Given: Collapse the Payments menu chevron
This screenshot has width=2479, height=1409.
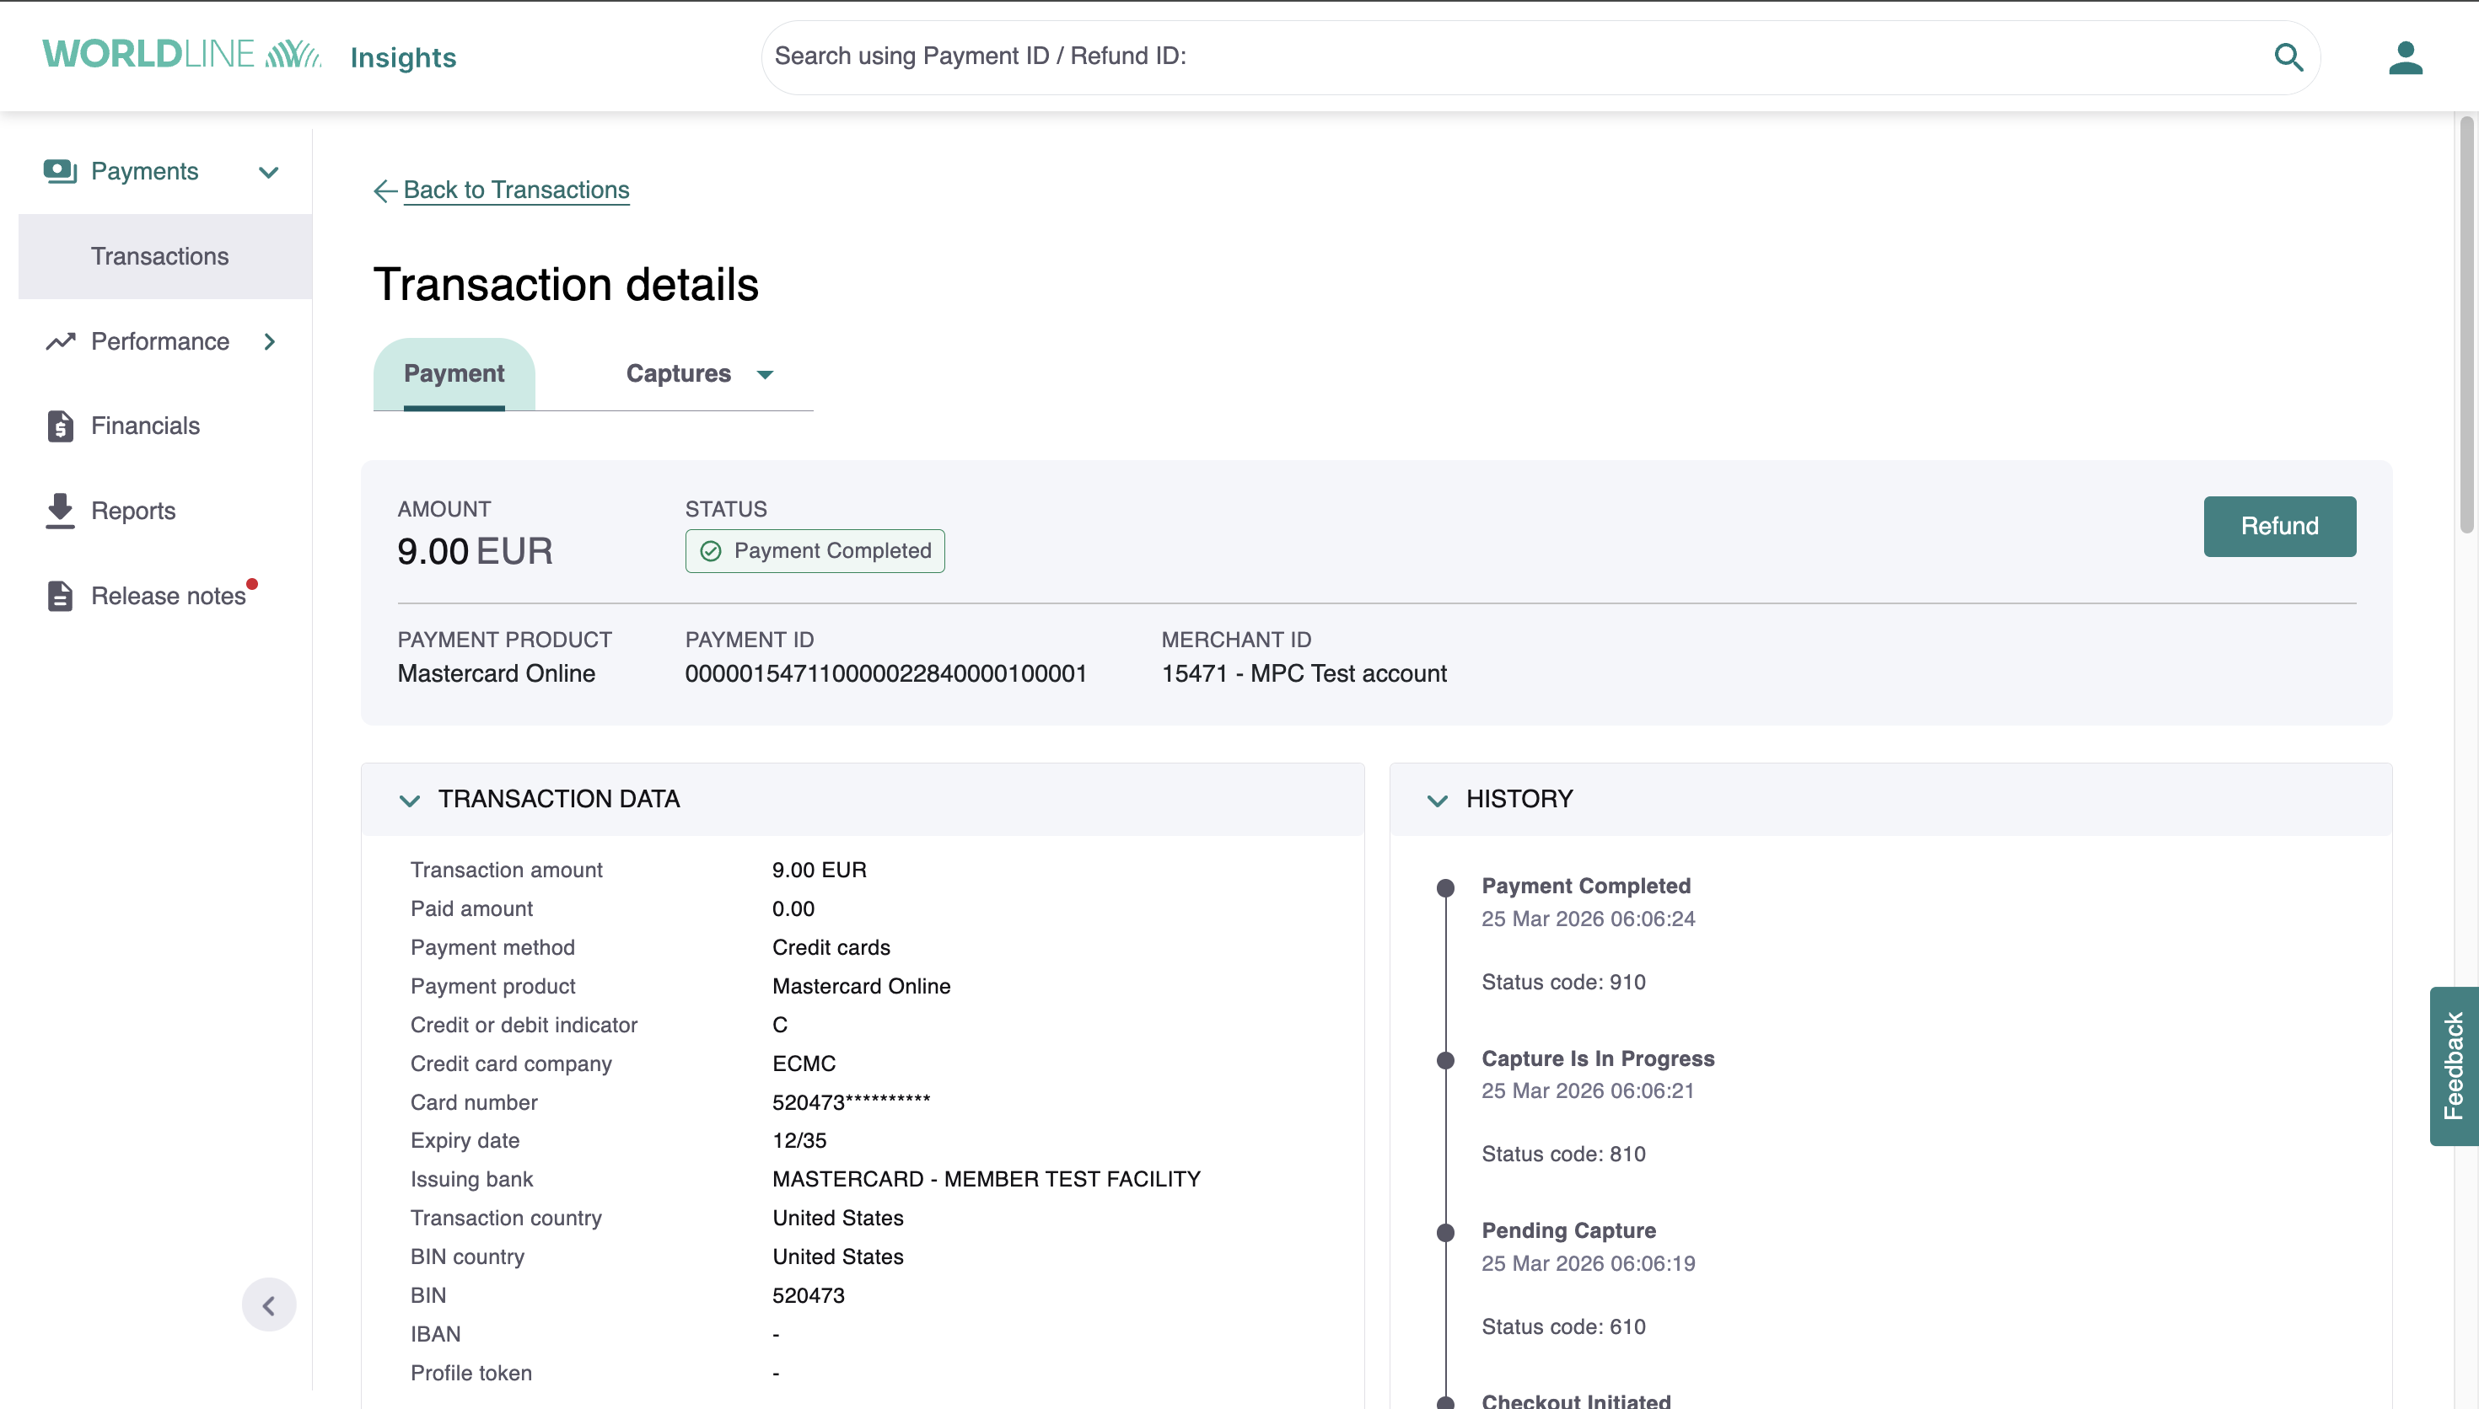Looking at the screenshot, I should (269, 172).
